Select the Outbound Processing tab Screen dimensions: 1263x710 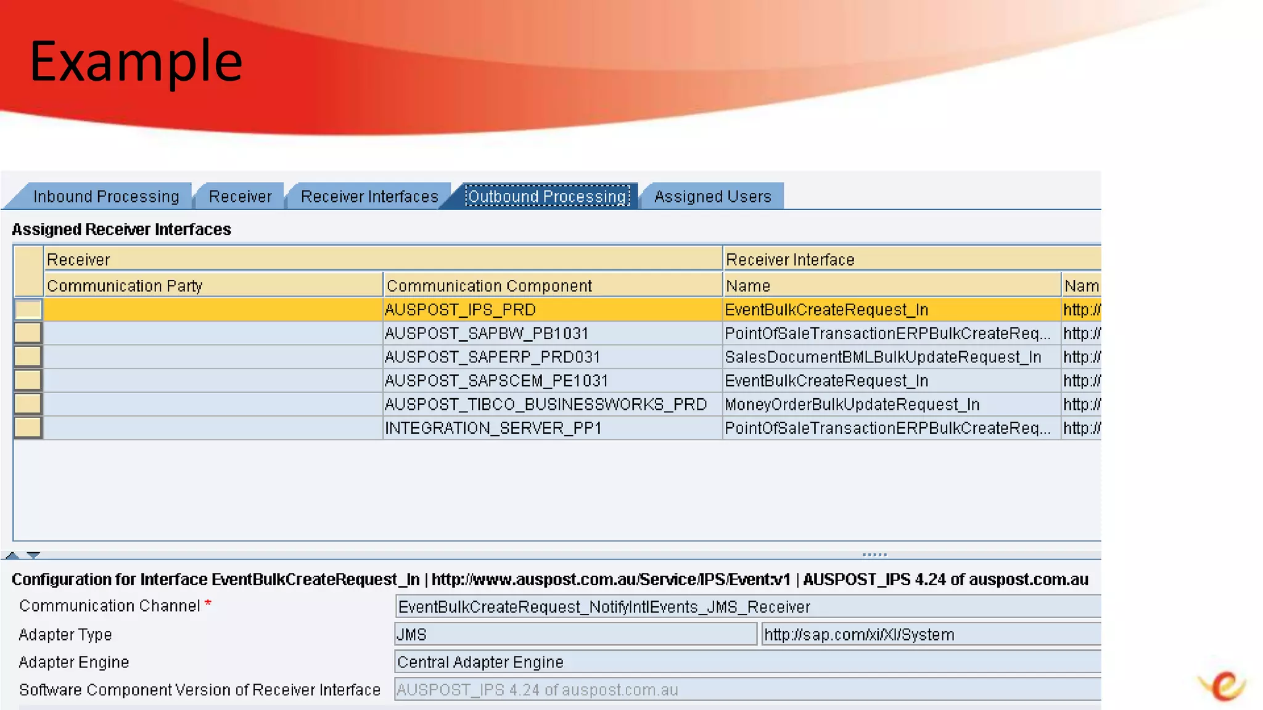click(548, 196)
